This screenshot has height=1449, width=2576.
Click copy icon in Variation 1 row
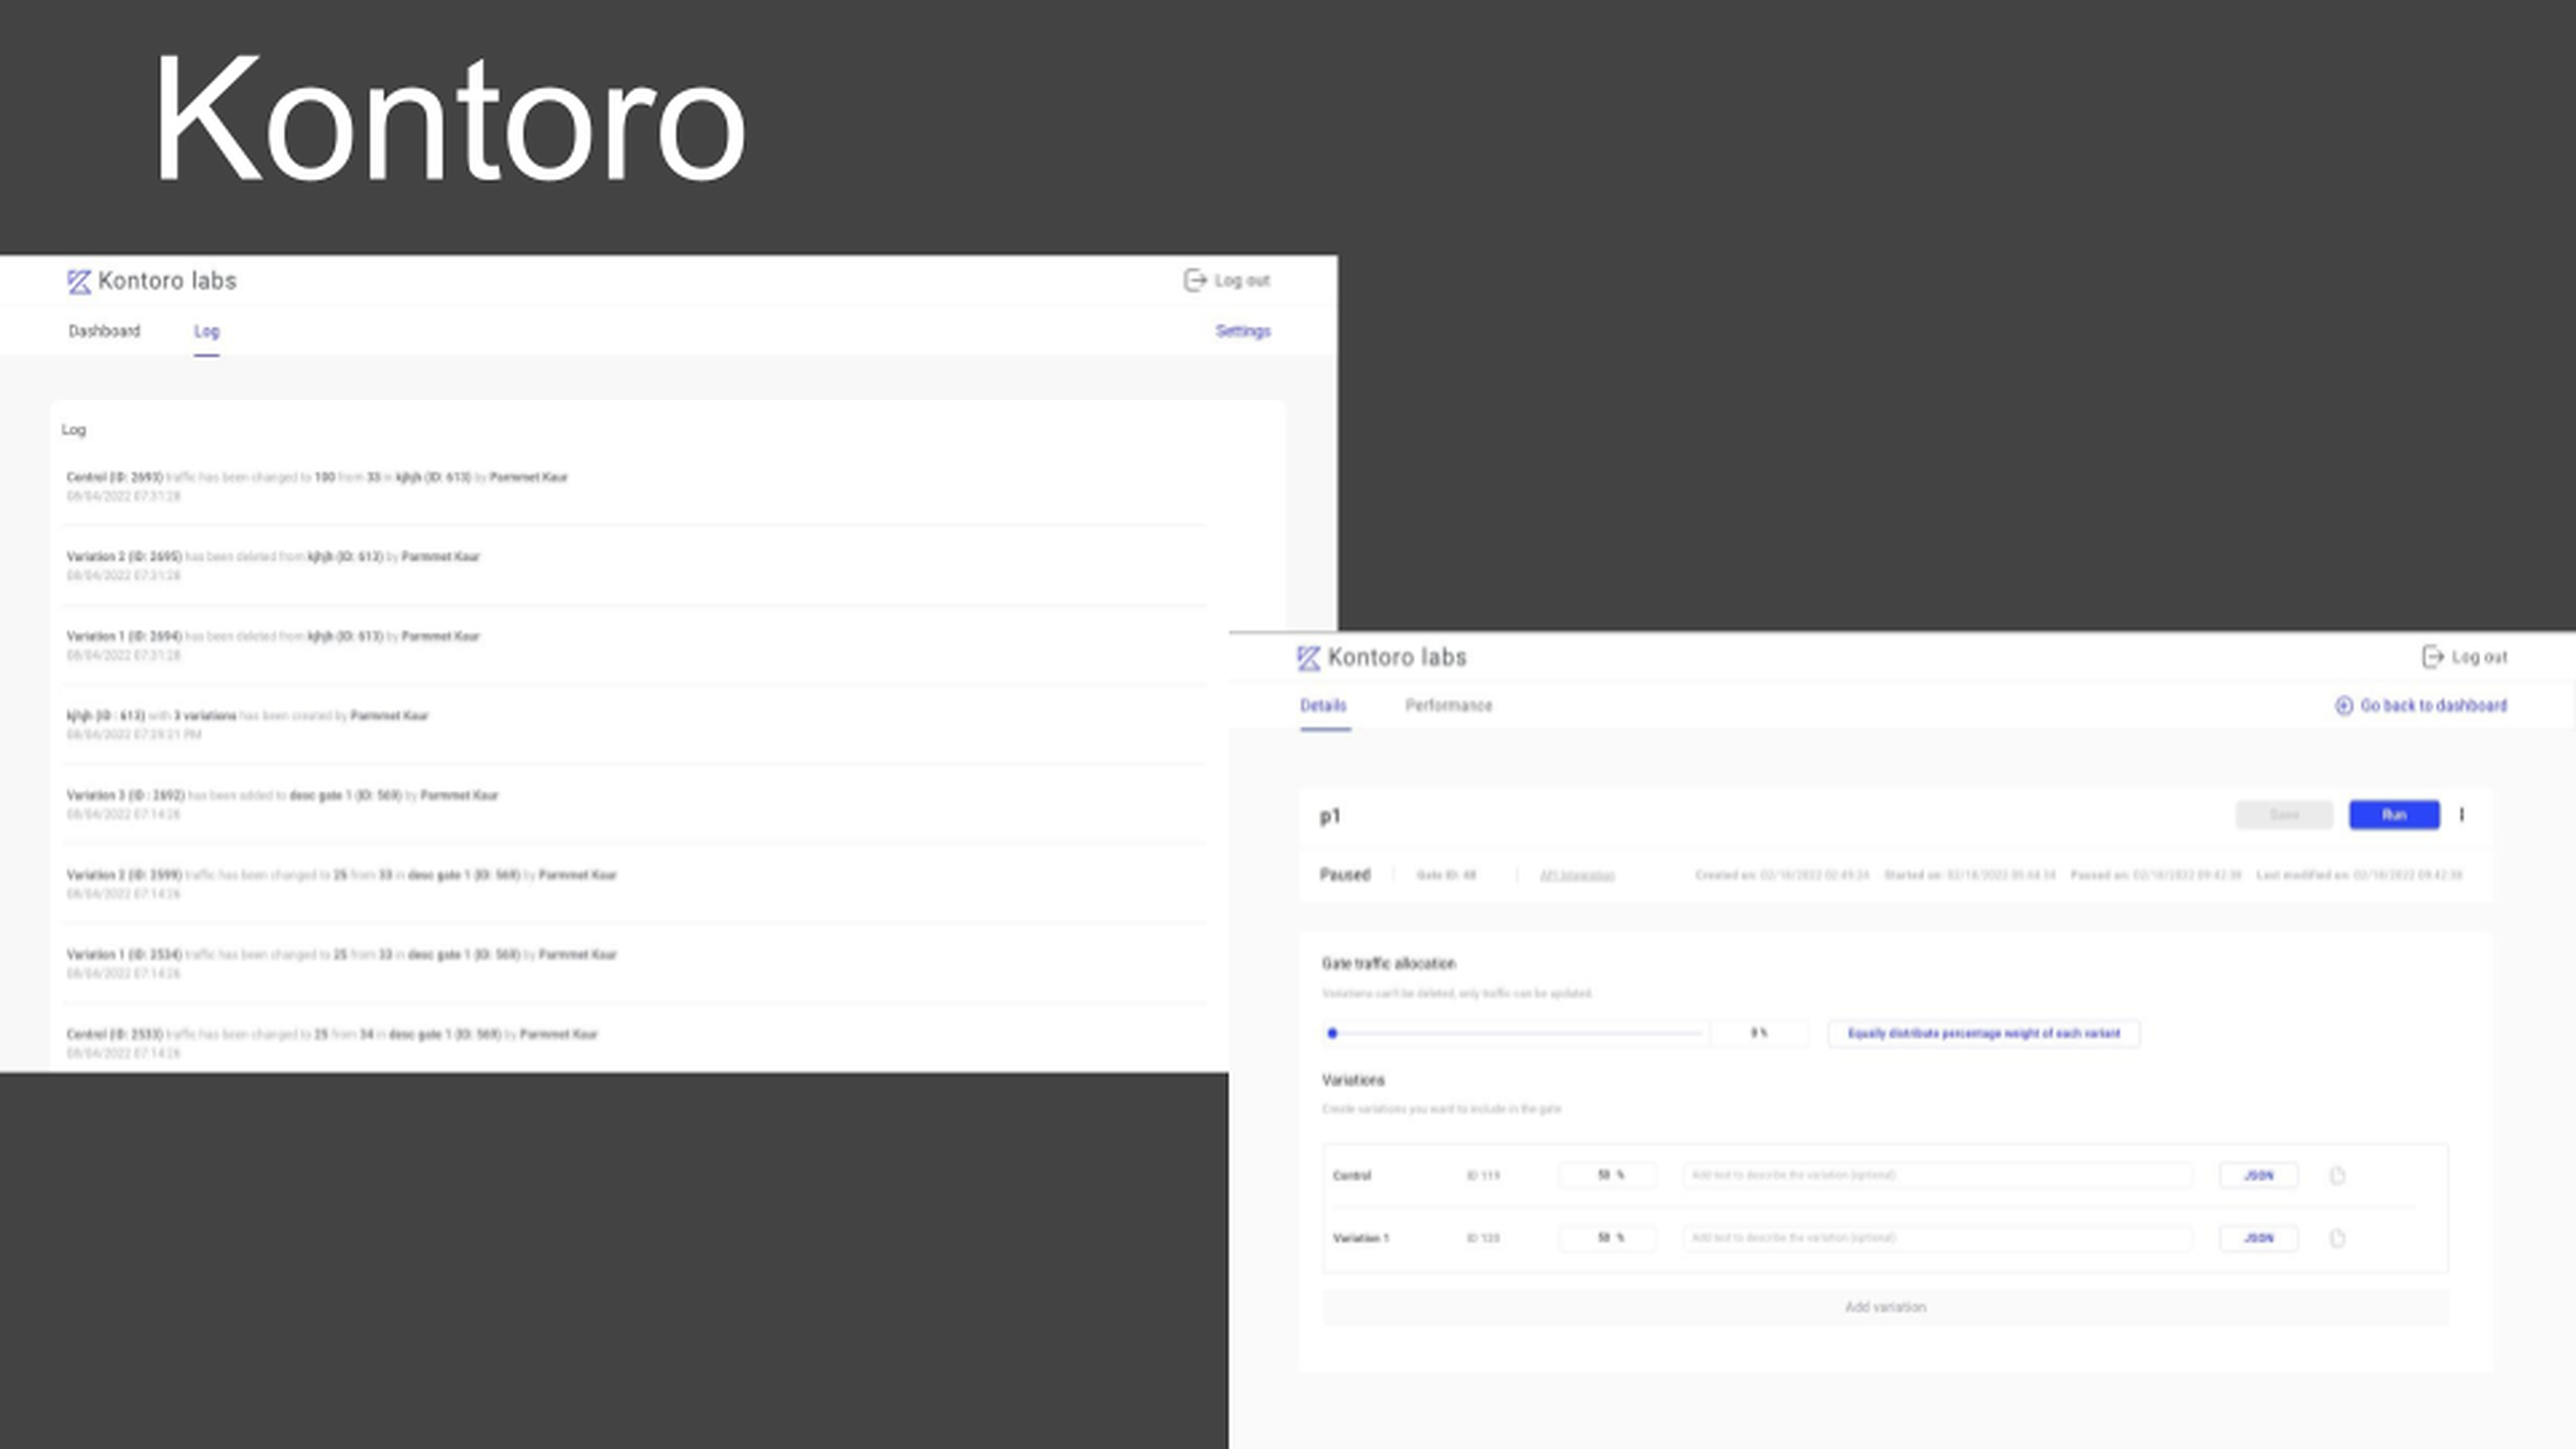(2337, 1239)
